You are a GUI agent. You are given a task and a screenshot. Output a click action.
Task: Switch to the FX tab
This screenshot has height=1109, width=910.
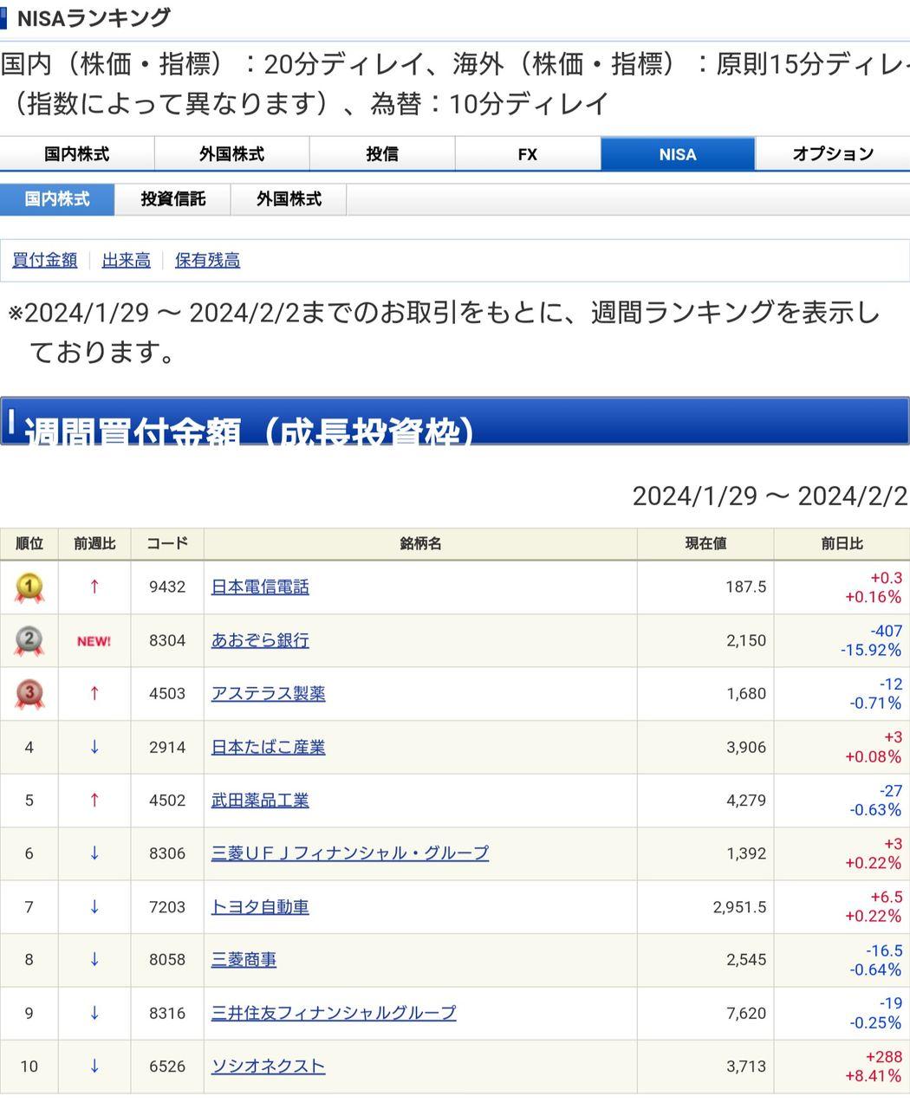527,153
